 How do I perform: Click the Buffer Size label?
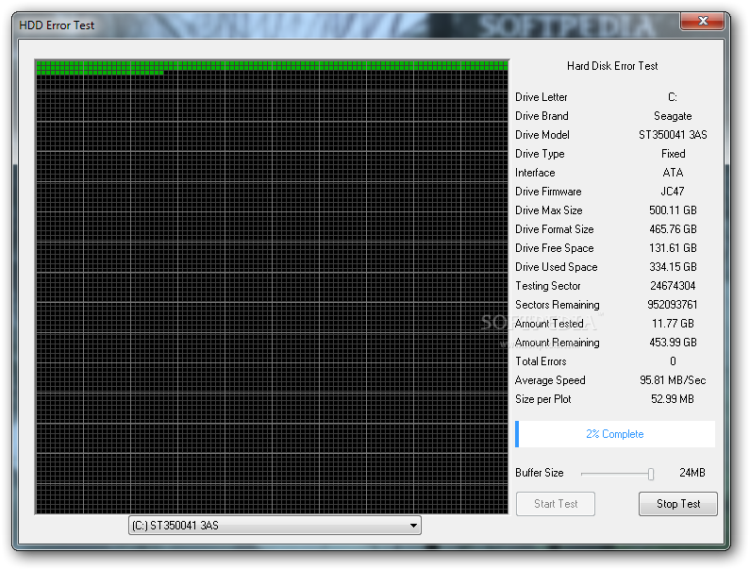(539, 473)
